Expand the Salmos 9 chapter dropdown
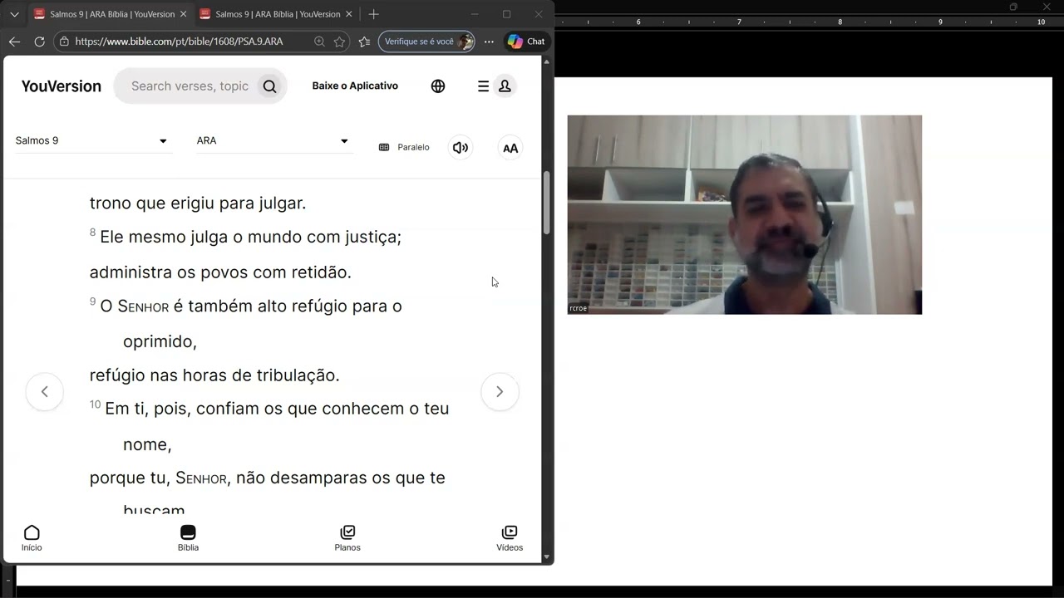1064x598 pixels. (x=92, y=141)
